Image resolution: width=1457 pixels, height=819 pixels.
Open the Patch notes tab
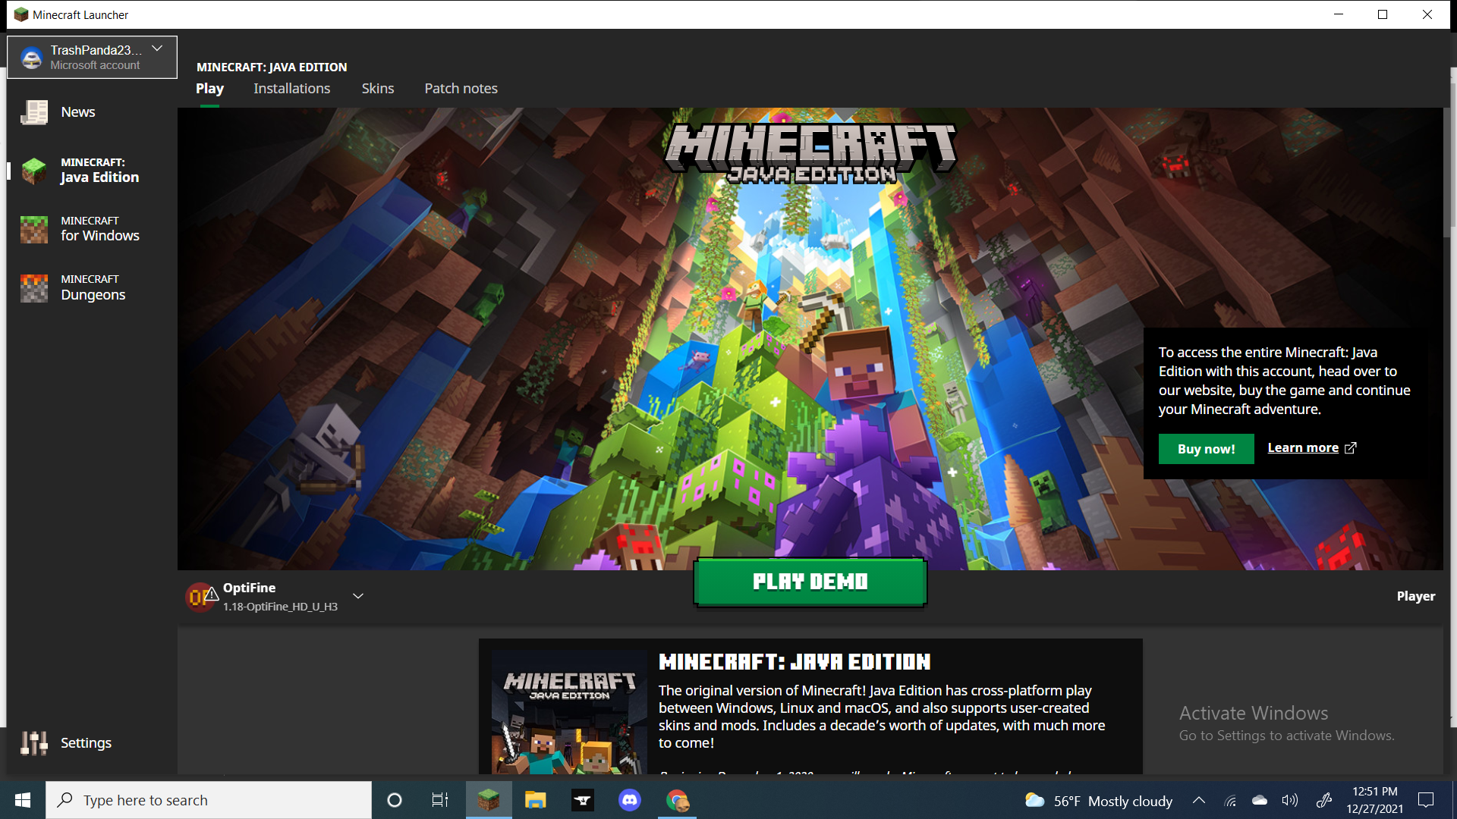click(461, 89)
